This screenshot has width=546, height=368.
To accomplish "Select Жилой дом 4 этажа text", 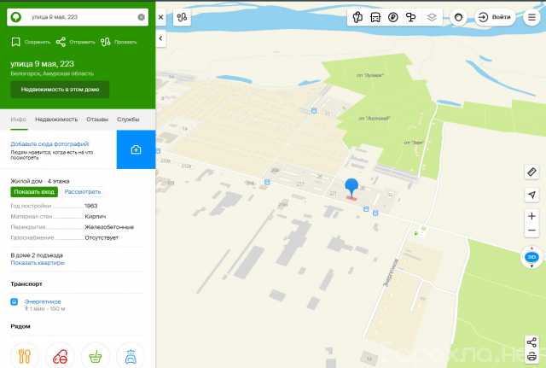I will pos(40,181).
